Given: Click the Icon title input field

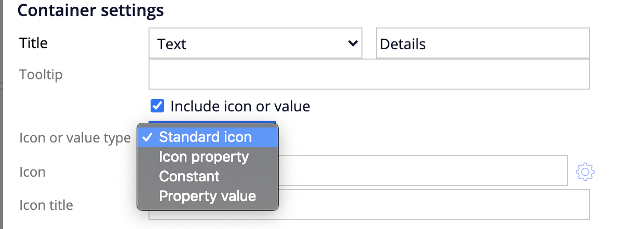Looking at the screenshot, I should [x=434, y=205].
